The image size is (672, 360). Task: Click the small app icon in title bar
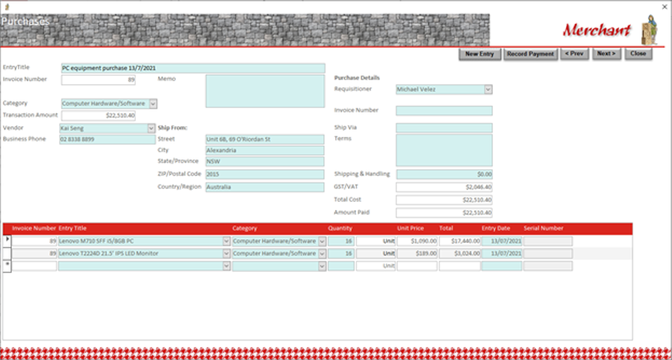pyautogui.click(x=7, y=7)
